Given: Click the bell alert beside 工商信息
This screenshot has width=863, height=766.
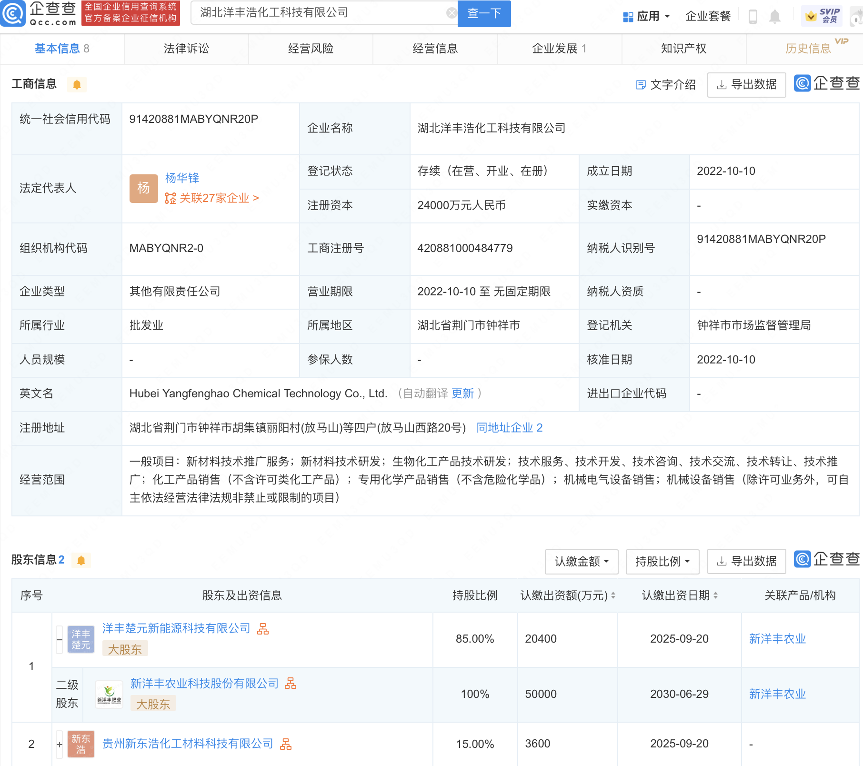Looking at the screenshot, I should (x=77, y=84).
